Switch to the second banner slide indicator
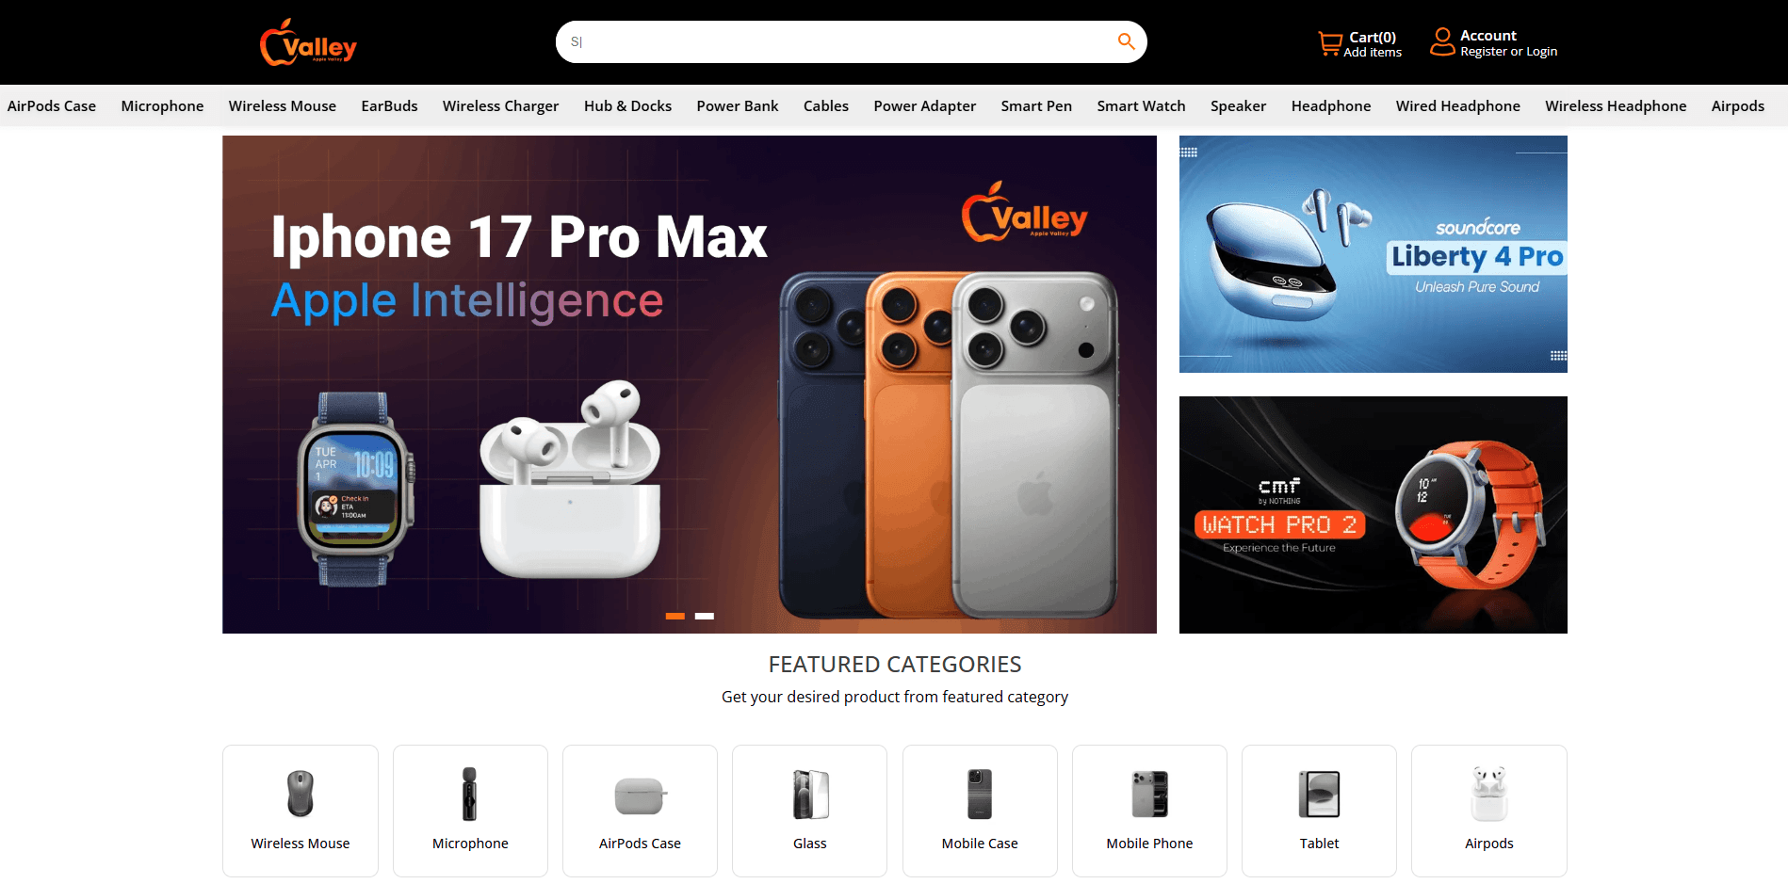 [x=705, y=616]
